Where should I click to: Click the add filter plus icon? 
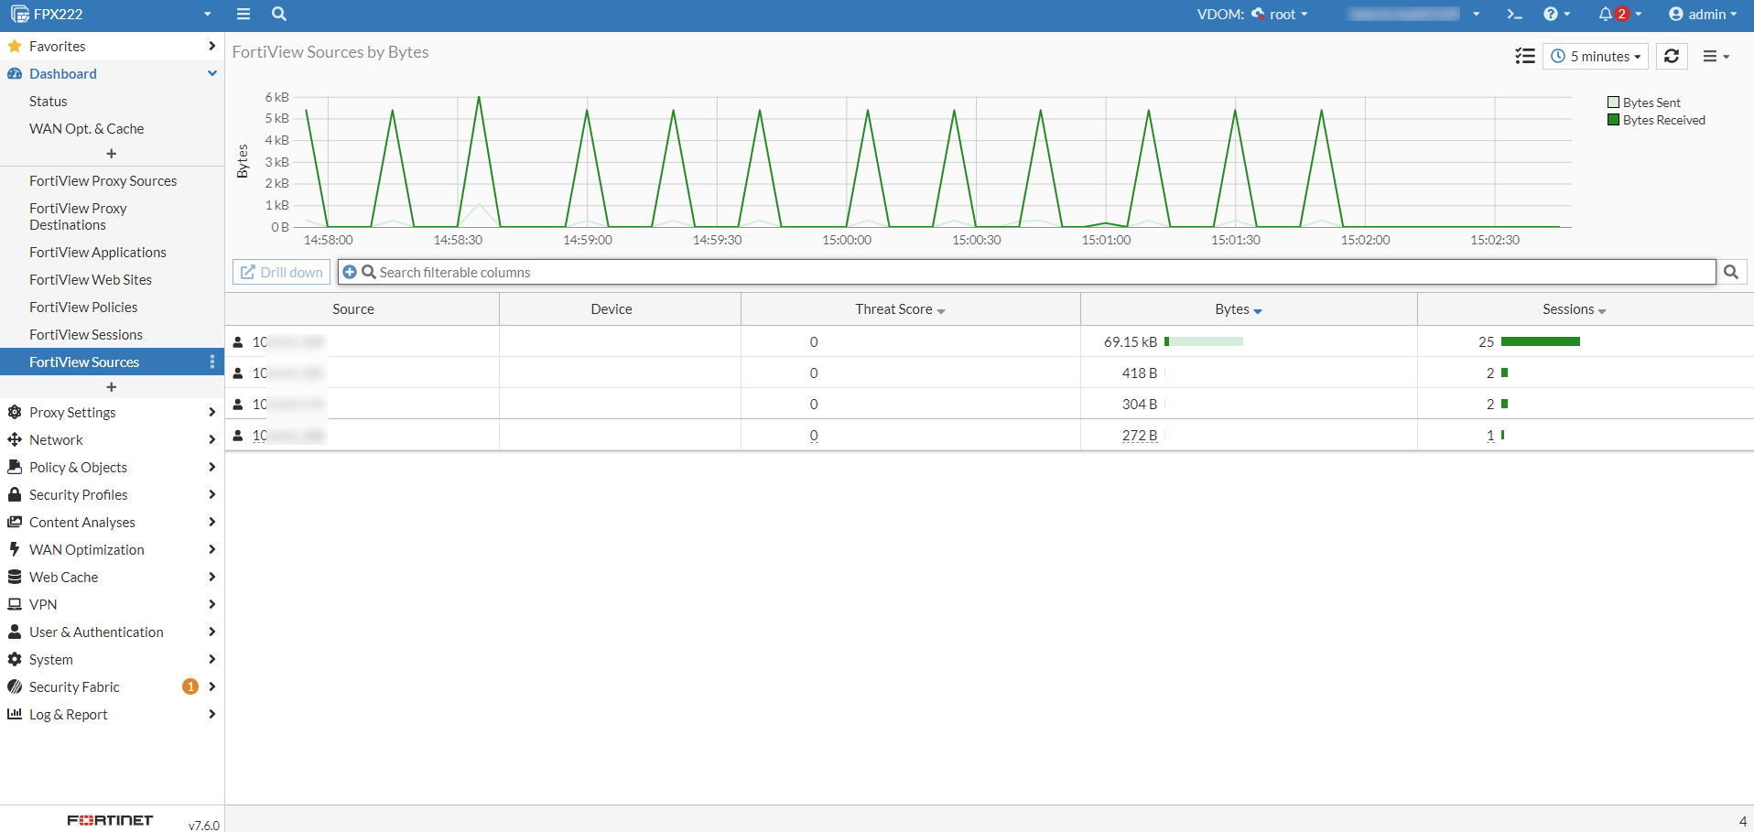coord(350,272)
